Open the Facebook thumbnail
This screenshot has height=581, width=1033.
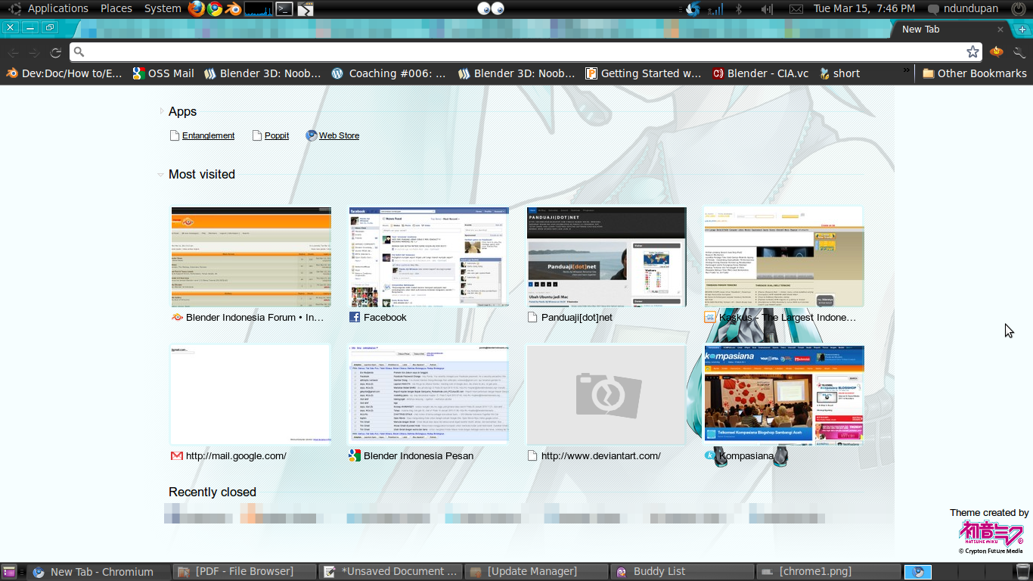pyautogui.click(x=429, y=257)
